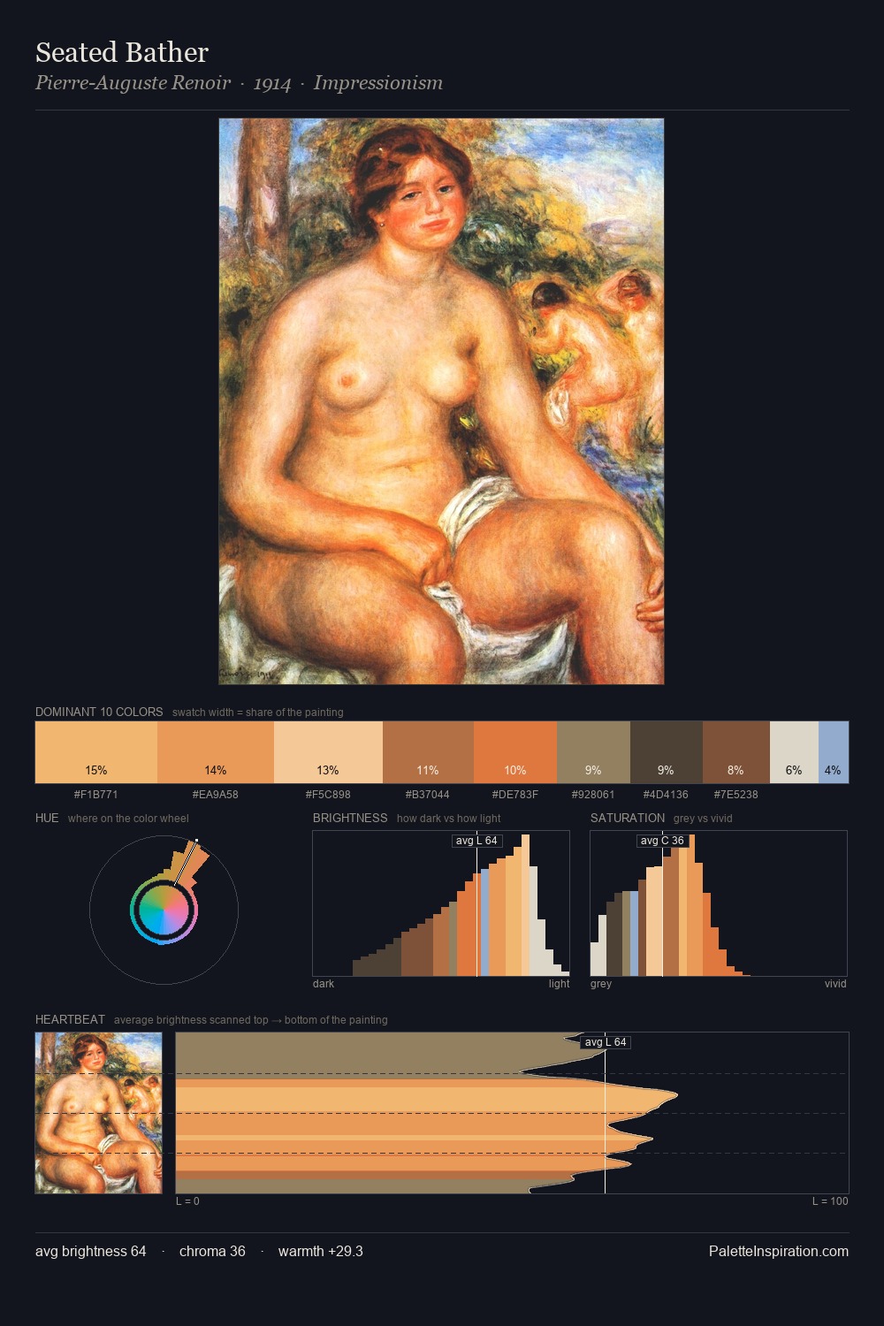The image size is (884, 1326).
Task: Select the 9% dark brown swatch #4D4136
Action: [x=667, y=752]
